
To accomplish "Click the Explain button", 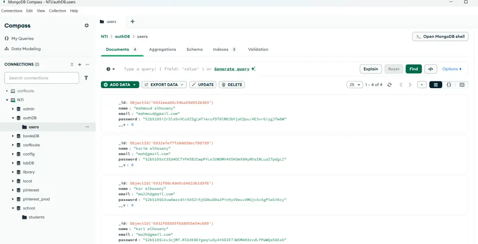I will click(371, 69).
